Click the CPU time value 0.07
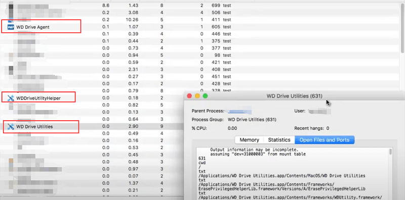Viewport: 405px width, 200px height. (x=134, y=176)
